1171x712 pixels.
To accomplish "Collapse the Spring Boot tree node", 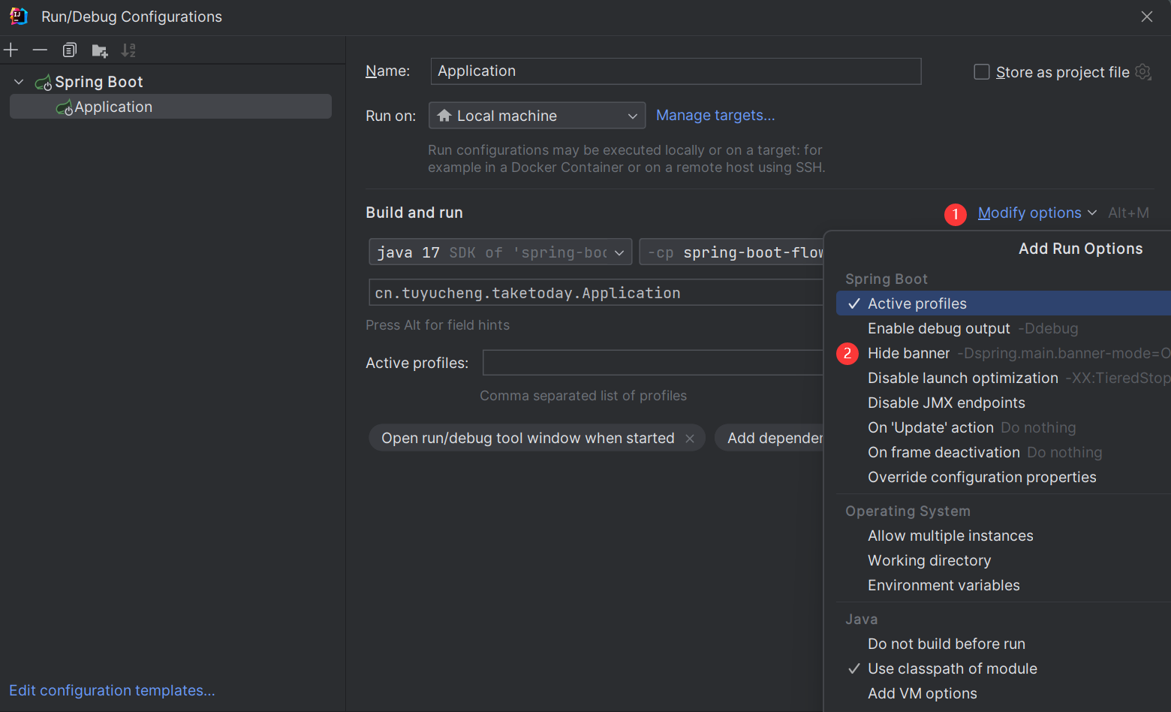I will pos(20,82).
